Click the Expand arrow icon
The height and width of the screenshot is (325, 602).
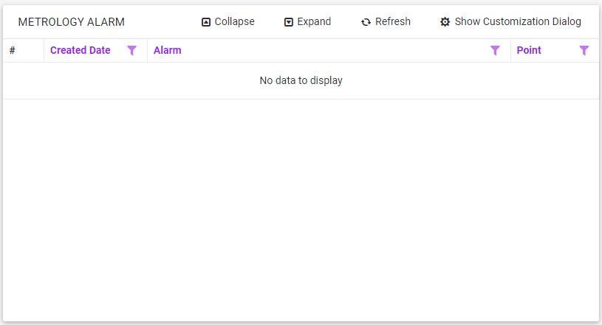[289, 22]
